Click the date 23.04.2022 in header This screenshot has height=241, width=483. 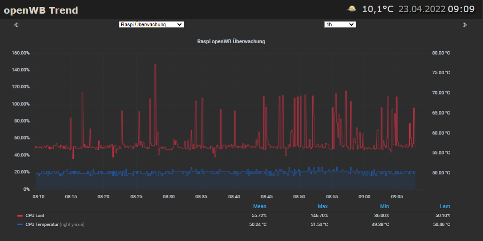(421, 9)
